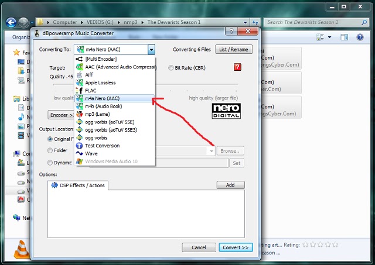This screenshot has height=265, width=375.
Task: Click the ogg vorbis (aoTuV SSE) diamond icon
Action: pos(79,122)
